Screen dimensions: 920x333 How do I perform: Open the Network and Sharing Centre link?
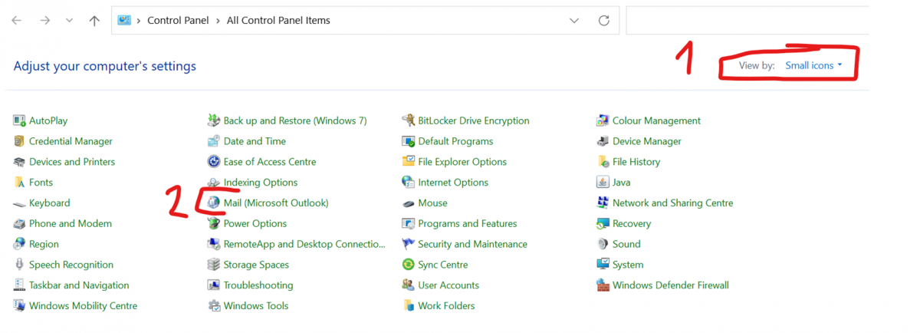(x=672, y=203)
